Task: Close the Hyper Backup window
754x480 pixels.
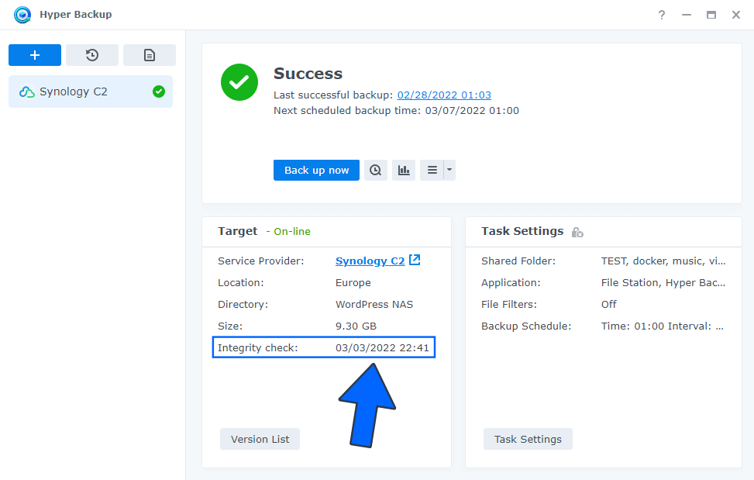Action: [736, 15]
